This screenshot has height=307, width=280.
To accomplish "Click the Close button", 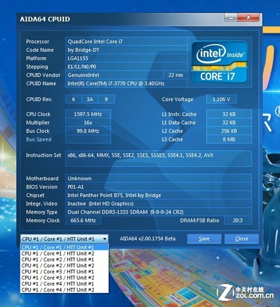I will point(241,239).
